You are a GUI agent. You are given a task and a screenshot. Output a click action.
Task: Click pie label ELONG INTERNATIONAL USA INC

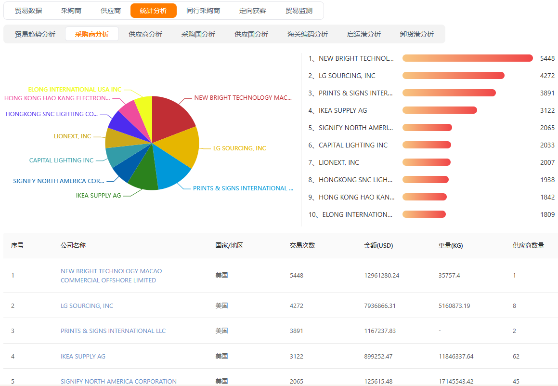(x=74, y=89)
